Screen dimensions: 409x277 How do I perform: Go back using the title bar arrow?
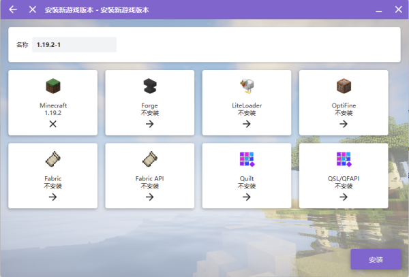tap(13, 10)
